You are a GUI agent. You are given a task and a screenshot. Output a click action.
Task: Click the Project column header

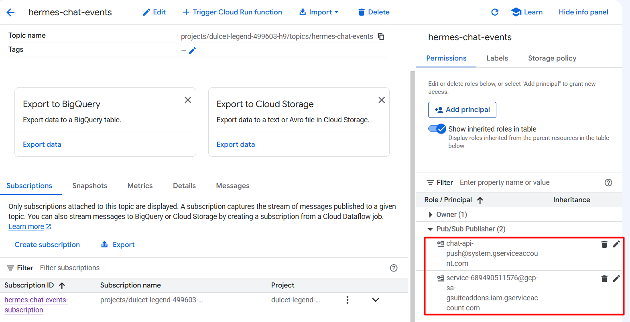[x=282, y=285]
